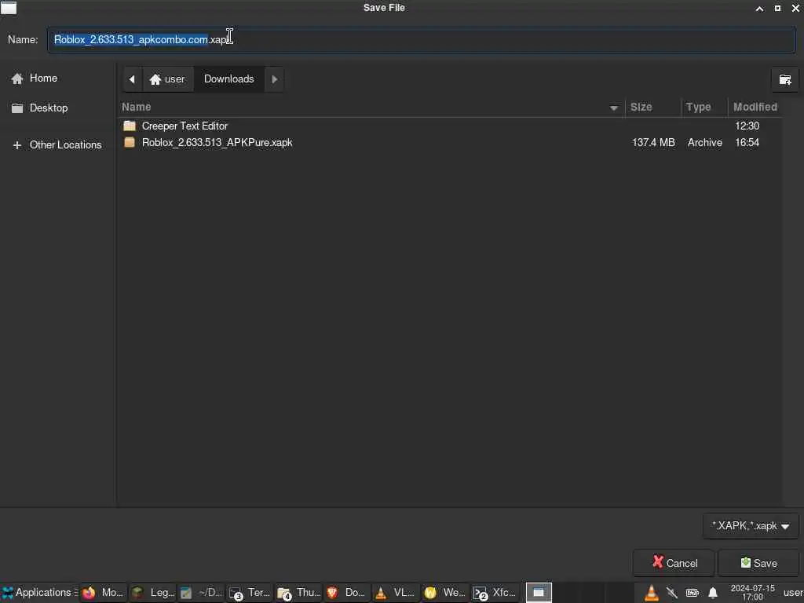The width and height of the screenshot is (804, 603).
Task: Switch to Brave Do... taskbar window
Action: (x=346, y=593)
